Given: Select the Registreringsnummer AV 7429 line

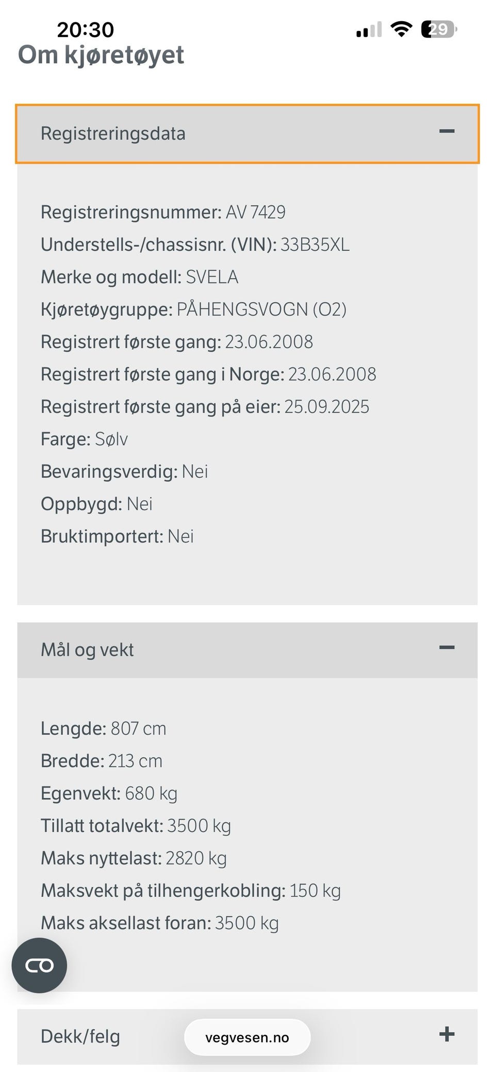Looking at the screenshot, I should [163, 212].
